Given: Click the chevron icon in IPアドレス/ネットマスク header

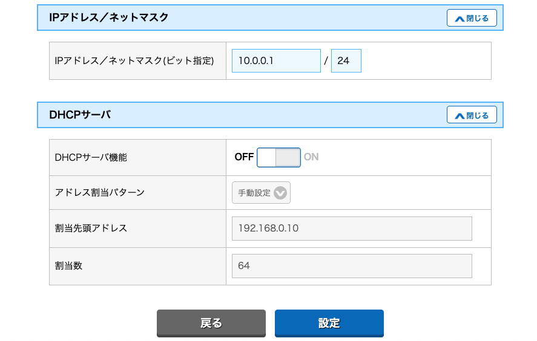Looking at the screenshot, I should point(460,18).
